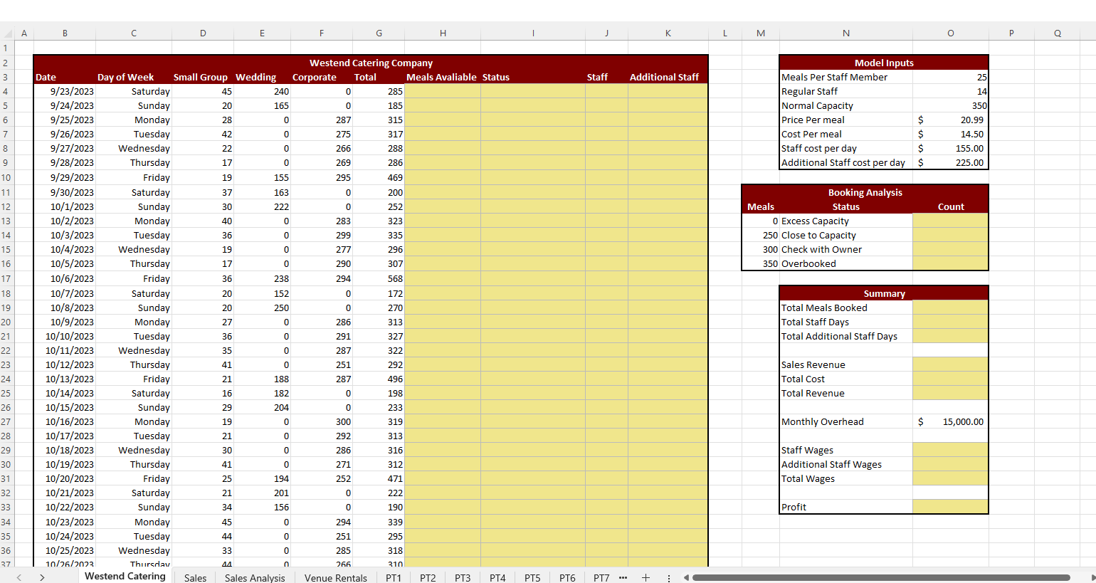This screenshot has height=583, width=1096.
Task: Click the Profit summary cell
Action: pos(950,507)
